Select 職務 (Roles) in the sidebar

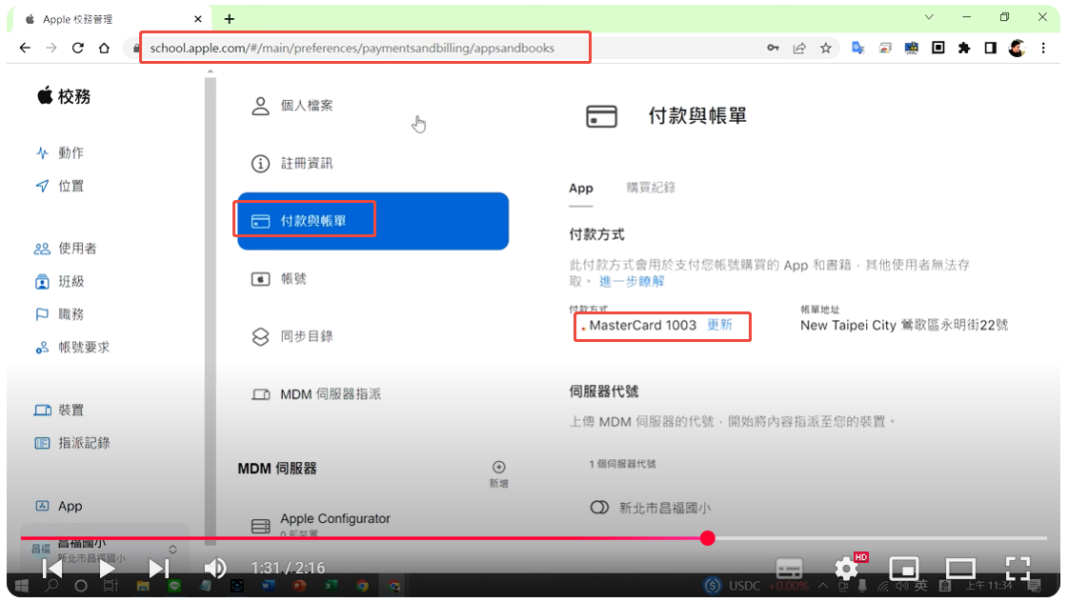(x=59, y=314)
